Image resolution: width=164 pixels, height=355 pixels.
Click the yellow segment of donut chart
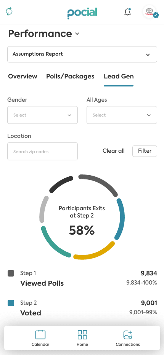pyautogui.click(x=95, y=253)
